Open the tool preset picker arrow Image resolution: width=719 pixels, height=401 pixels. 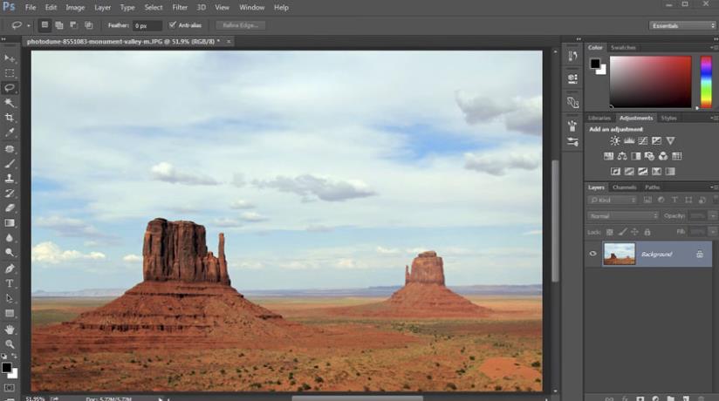(29, 25)
